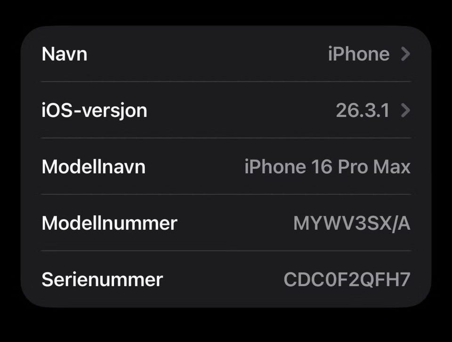This screenshot has height=342, width=452.
Task: Click the Modellnavn row
Action: (x=226, y=167)
